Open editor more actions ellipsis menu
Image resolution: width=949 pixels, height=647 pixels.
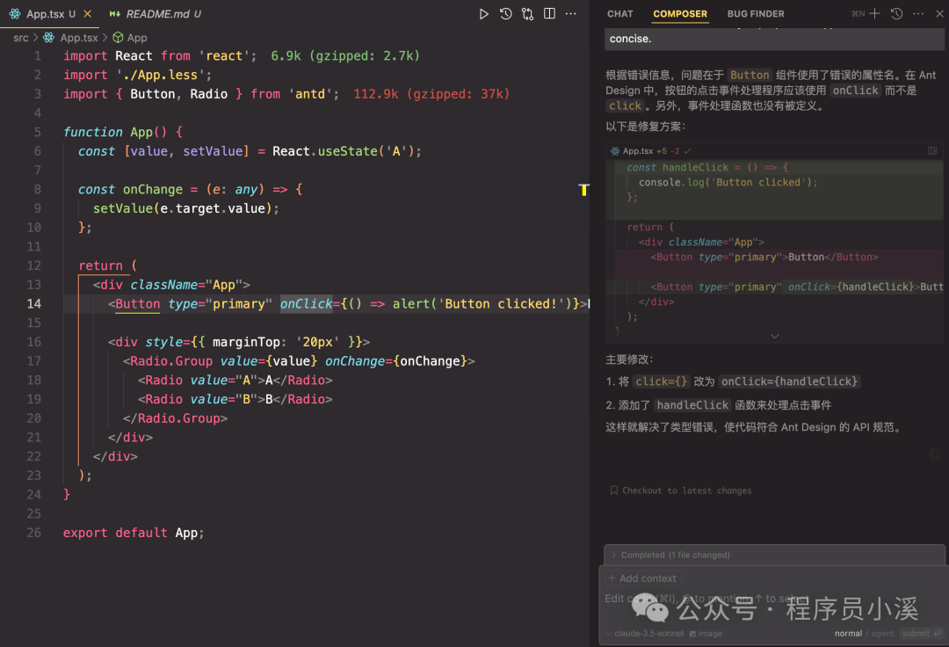[572, 14]
